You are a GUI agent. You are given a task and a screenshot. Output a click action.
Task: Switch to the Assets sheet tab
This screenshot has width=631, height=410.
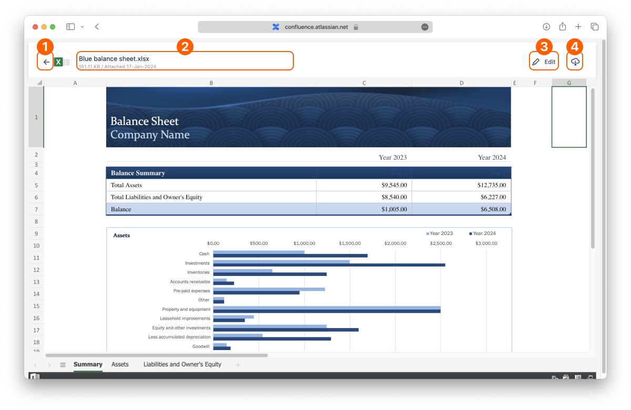pyautogui.click(x=120, y=364)
